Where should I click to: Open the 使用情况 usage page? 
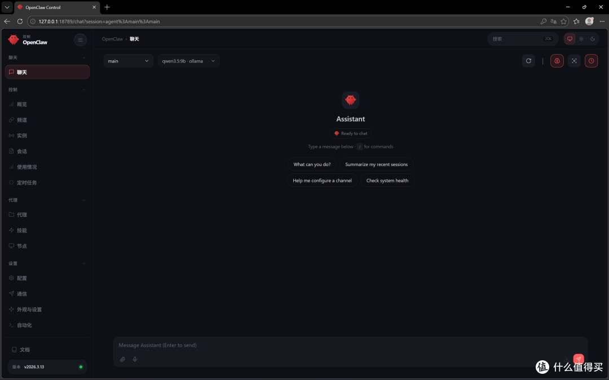click(x=47, y=167)
